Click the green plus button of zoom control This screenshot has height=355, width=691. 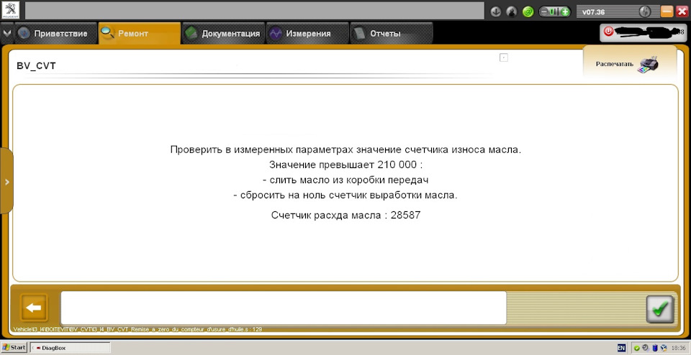coord(565,12)
